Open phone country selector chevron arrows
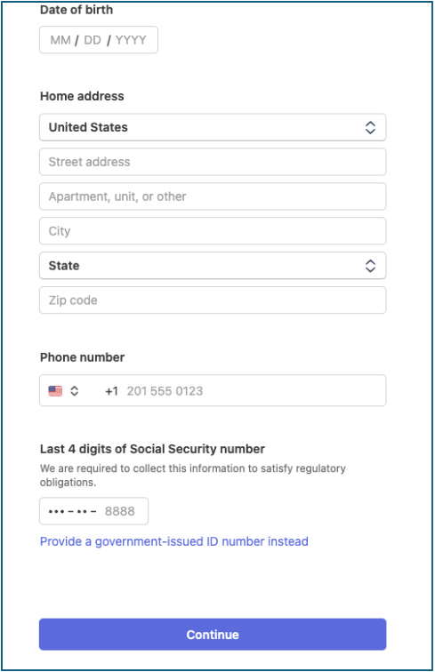The height and width of the screenshot is (672, 435). (x=74, y=391)
